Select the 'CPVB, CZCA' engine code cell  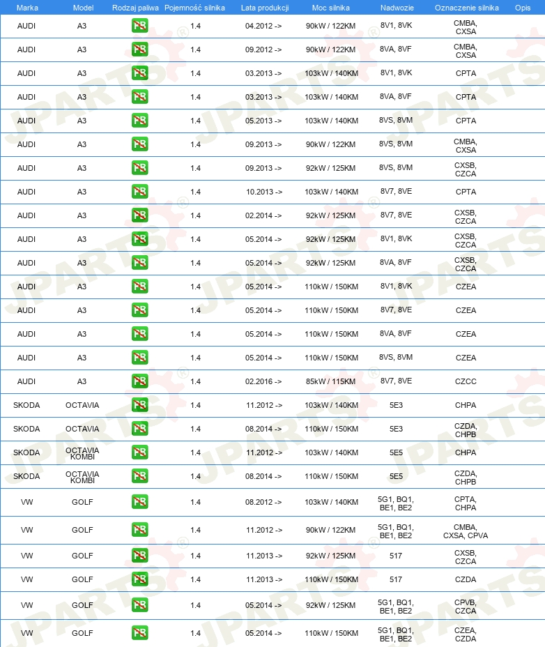[x=466, y=607]
